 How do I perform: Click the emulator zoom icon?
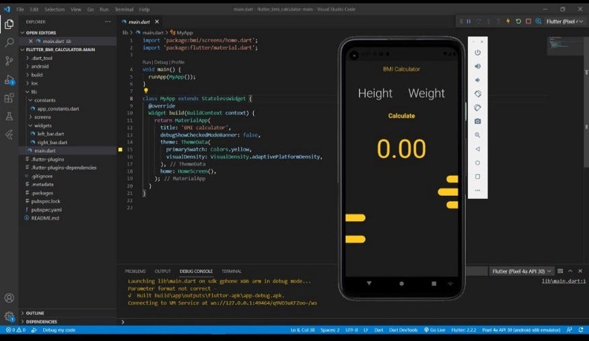coord(477,135)
